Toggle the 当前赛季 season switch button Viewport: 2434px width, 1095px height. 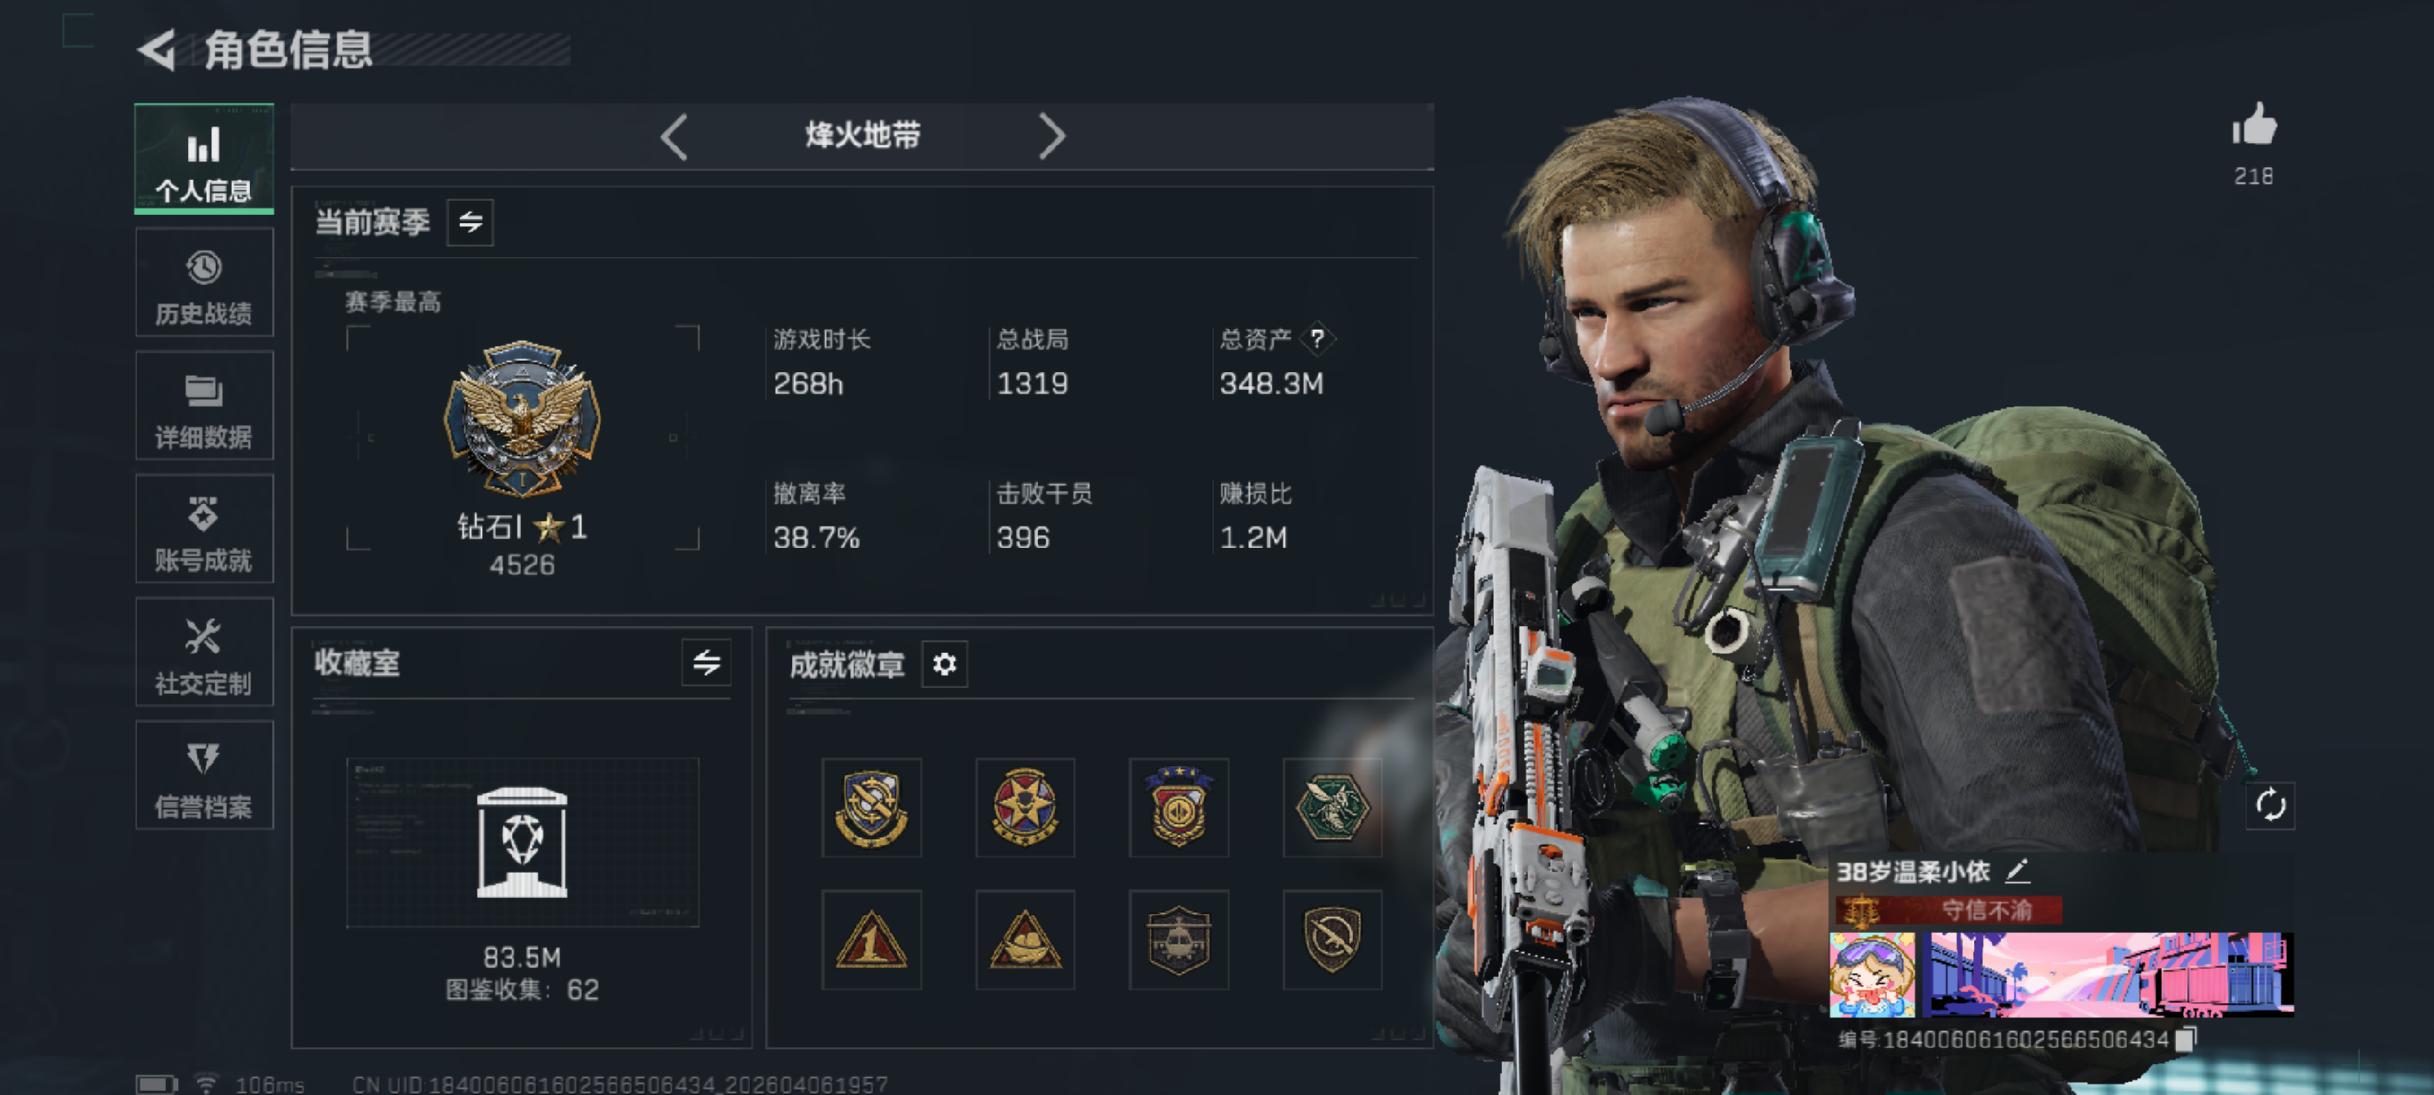point(469,222)
